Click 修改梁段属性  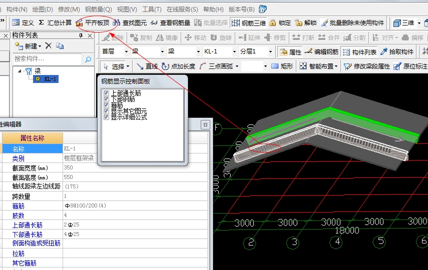(367, 66)
